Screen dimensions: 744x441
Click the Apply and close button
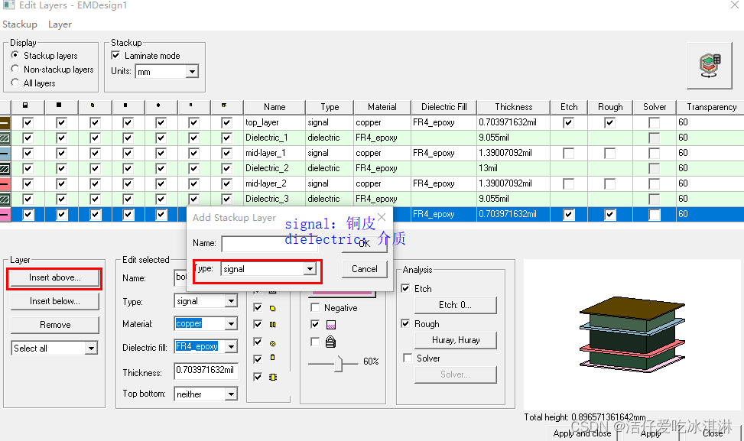(x=582, y=433)
